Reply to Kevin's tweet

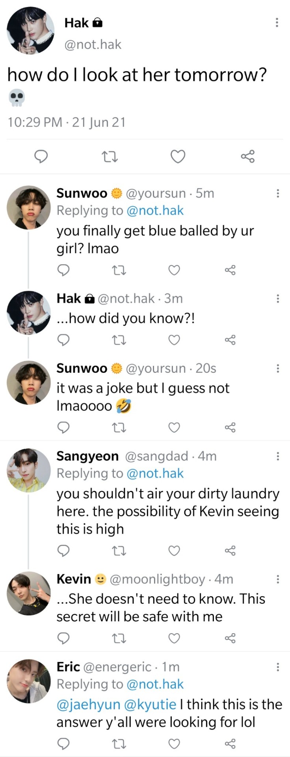point(63,638)
